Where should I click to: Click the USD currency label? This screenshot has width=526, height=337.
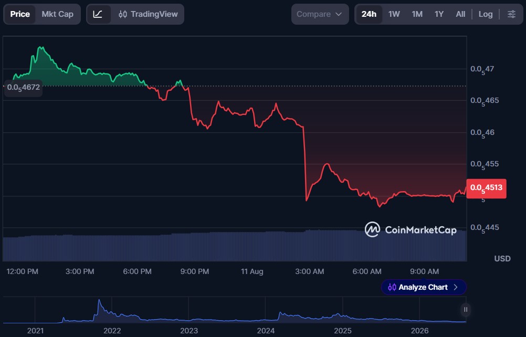pos(502,259)
